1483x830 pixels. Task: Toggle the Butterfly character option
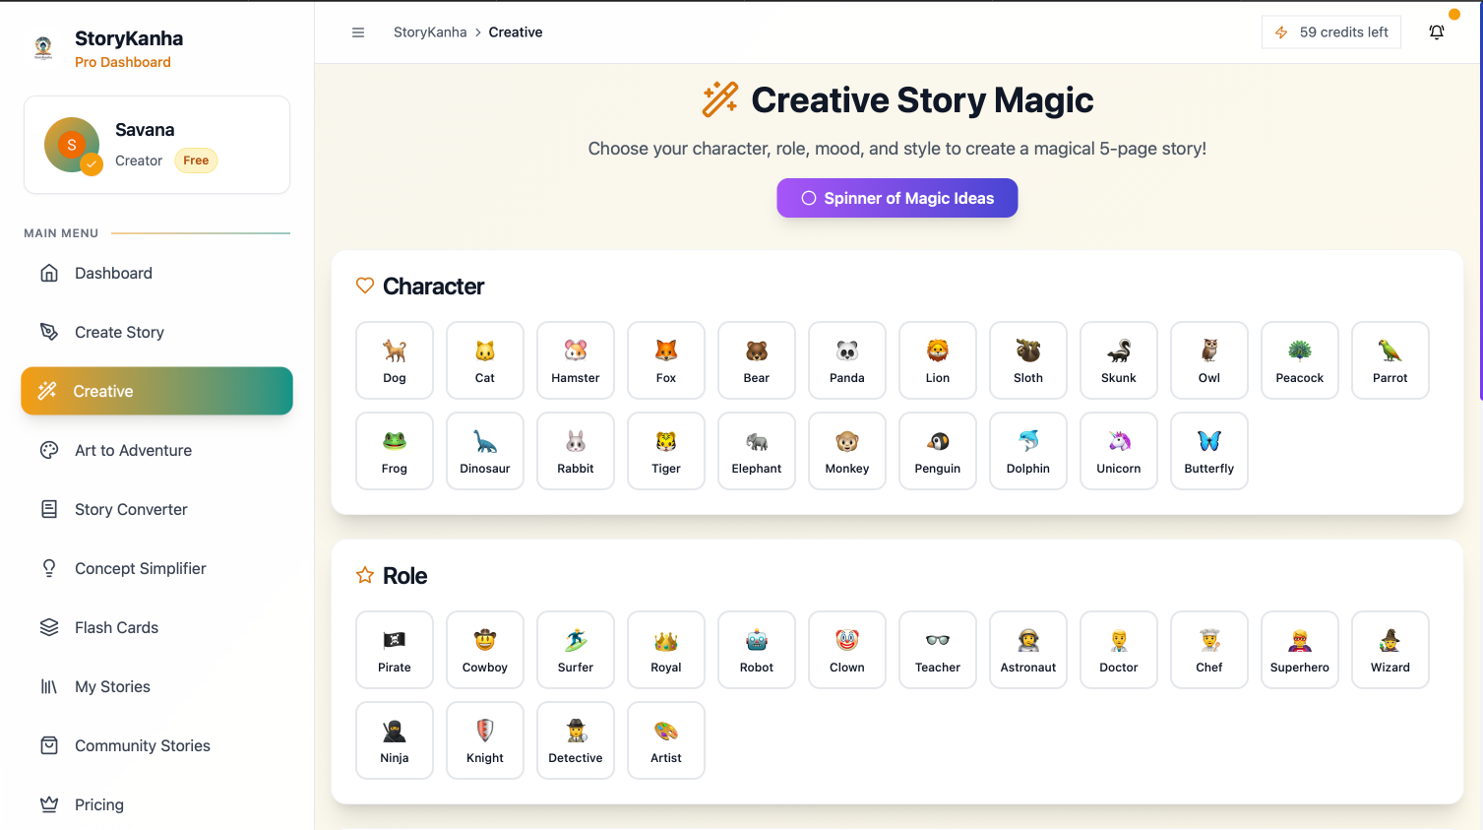[x=1208, y=451]
